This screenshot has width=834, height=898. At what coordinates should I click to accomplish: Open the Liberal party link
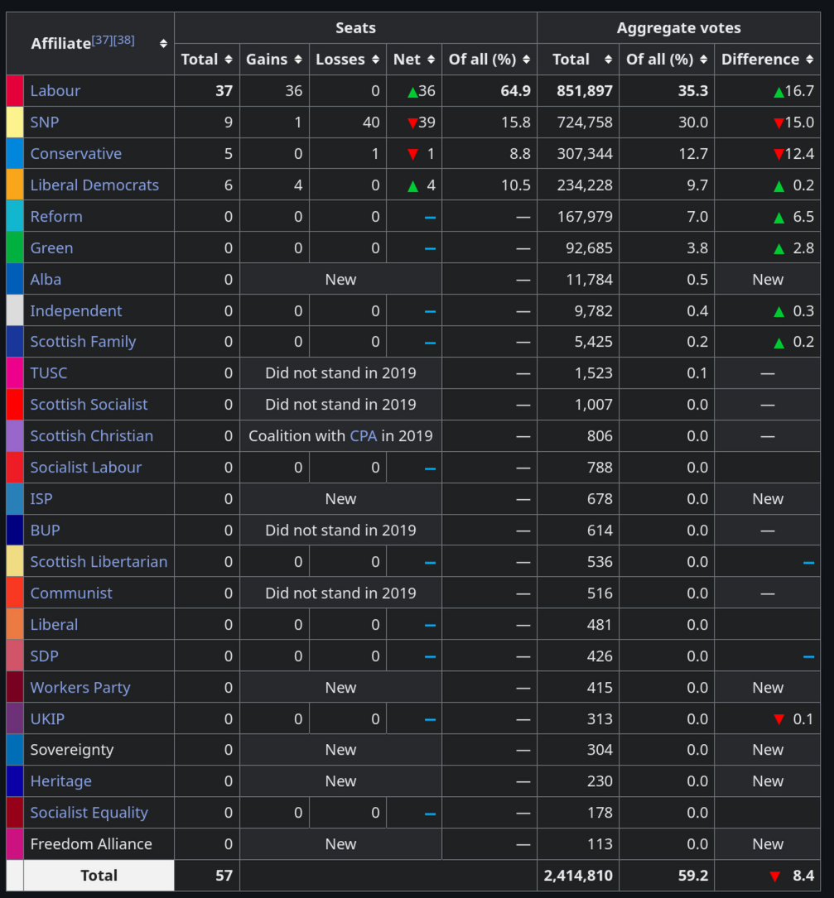(54, 625)
